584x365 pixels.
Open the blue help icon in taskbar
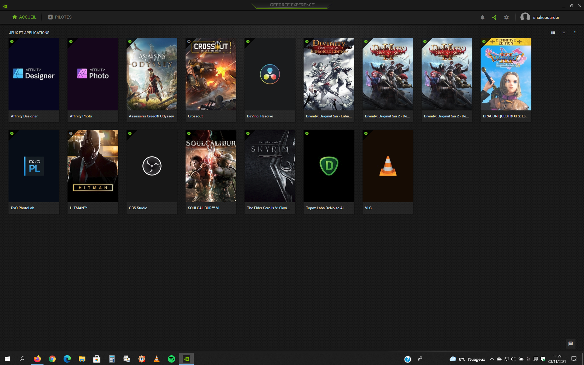click(x=408, y=359)
